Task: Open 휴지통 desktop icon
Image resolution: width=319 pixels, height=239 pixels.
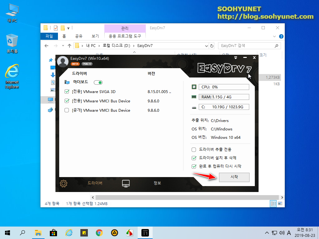Action: point(12,44)
